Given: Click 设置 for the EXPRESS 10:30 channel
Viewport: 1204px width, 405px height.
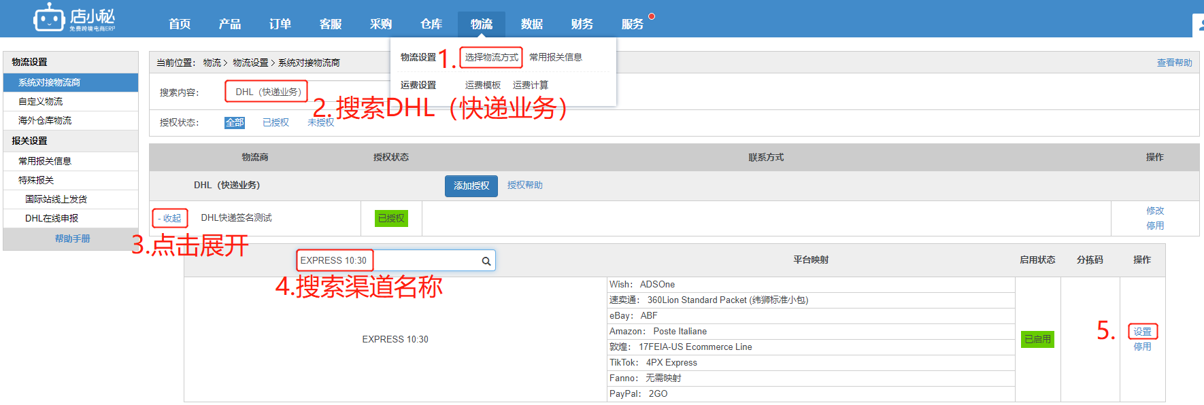Looking at the screenshot, I should 1143,332.
